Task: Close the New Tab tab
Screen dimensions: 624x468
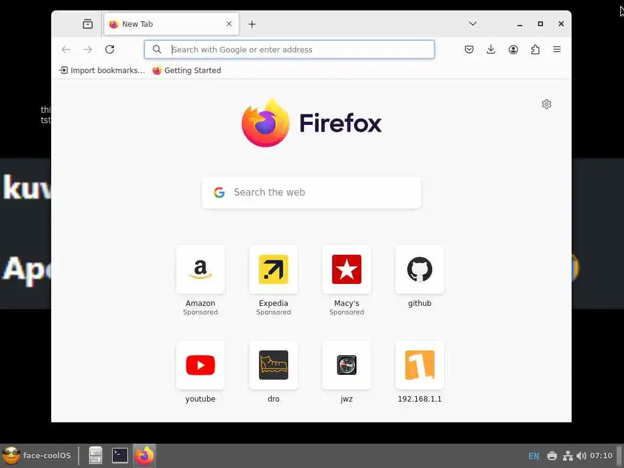Action: coord(229,24)
